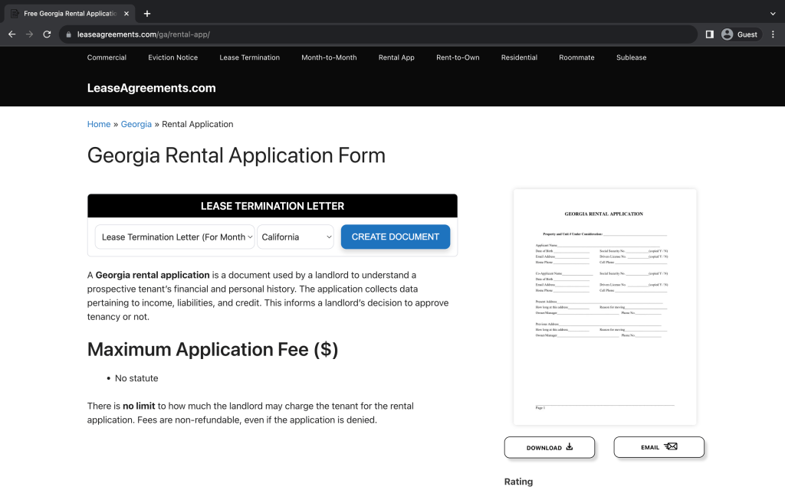Toggle the browser side panel icon

[709, 34]
